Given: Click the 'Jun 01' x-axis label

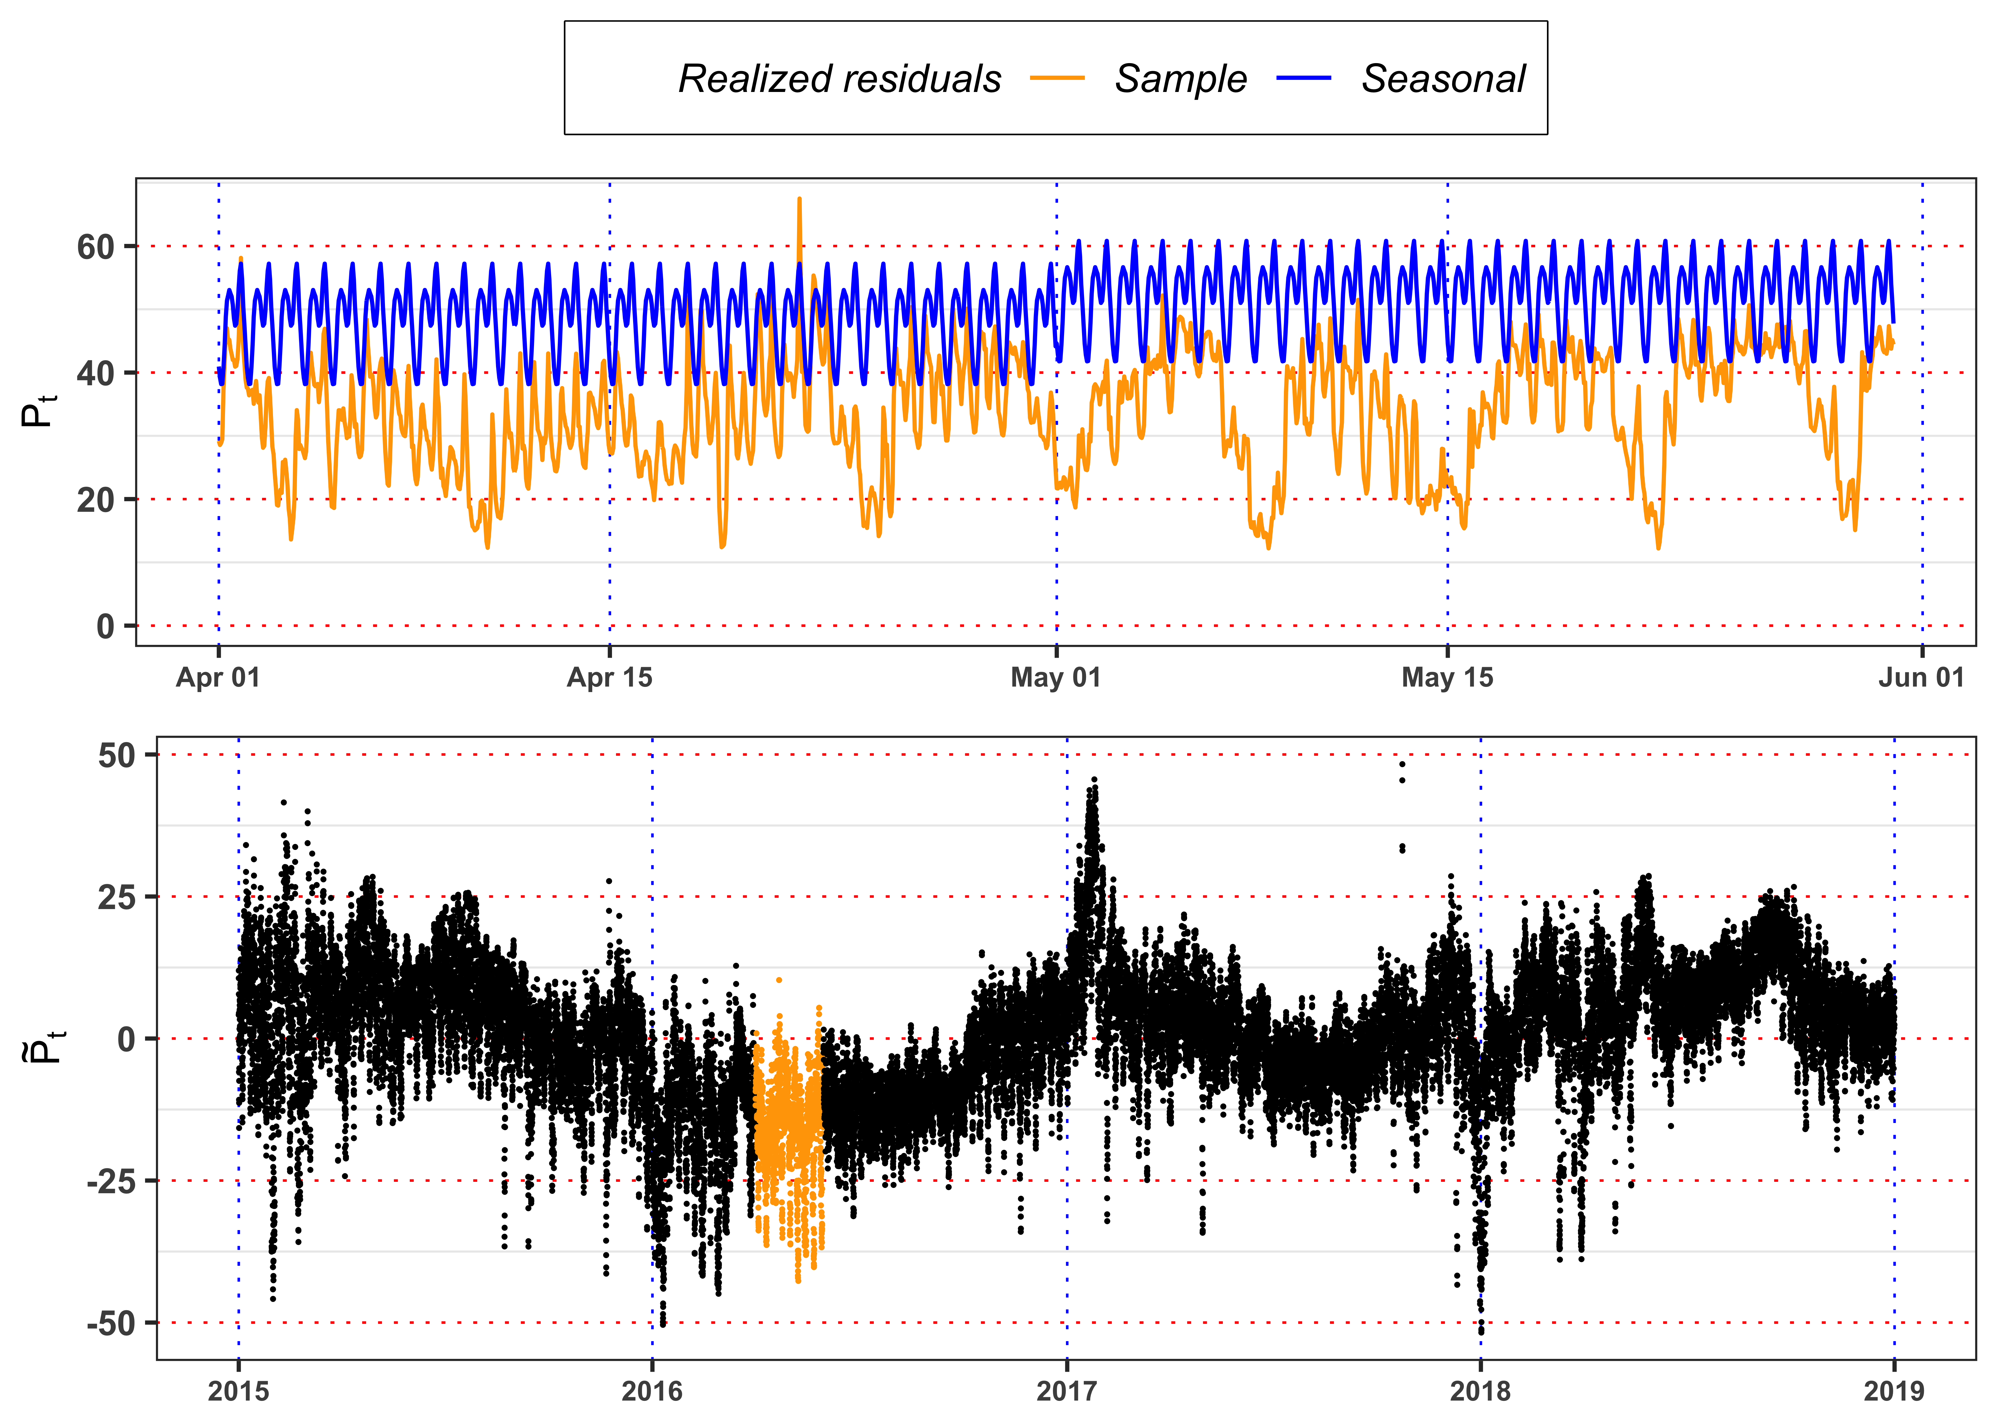Looking at the screenshot, I should tap(1922, 677).
